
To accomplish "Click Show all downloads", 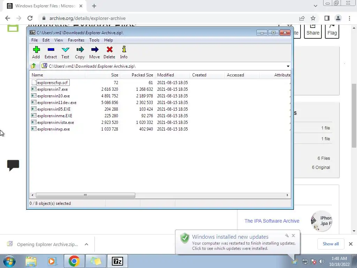I will pyautogui.click(x=331, y=244).
